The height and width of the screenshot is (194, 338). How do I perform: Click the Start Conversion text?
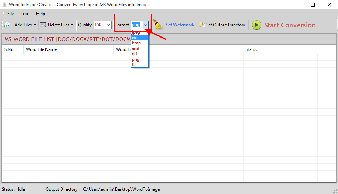290,25
